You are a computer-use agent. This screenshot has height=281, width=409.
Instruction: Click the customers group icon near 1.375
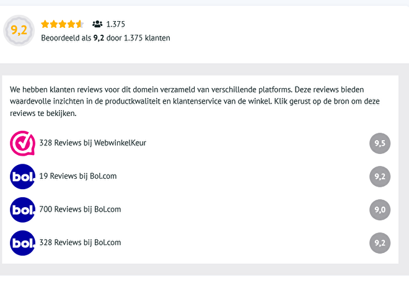97,24
